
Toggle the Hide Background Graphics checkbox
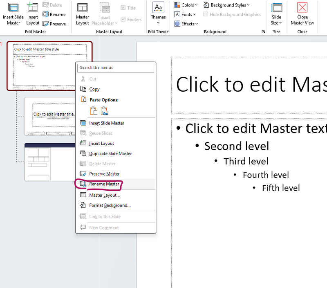point(206,14)
